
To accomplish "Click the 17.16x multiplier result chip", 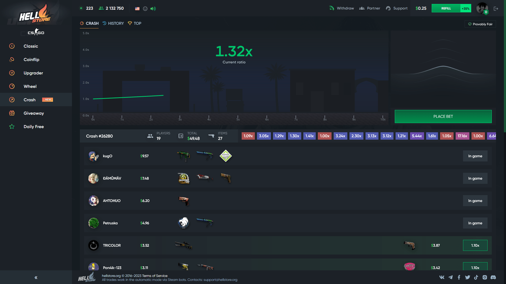I will [462, 136].
